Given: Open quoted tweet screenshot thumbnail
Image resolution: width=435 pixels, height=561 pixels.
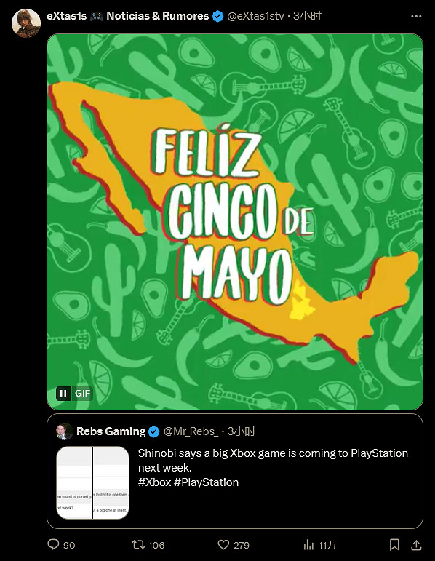Looking at the screenshot, I should click(x=92, y=482).
